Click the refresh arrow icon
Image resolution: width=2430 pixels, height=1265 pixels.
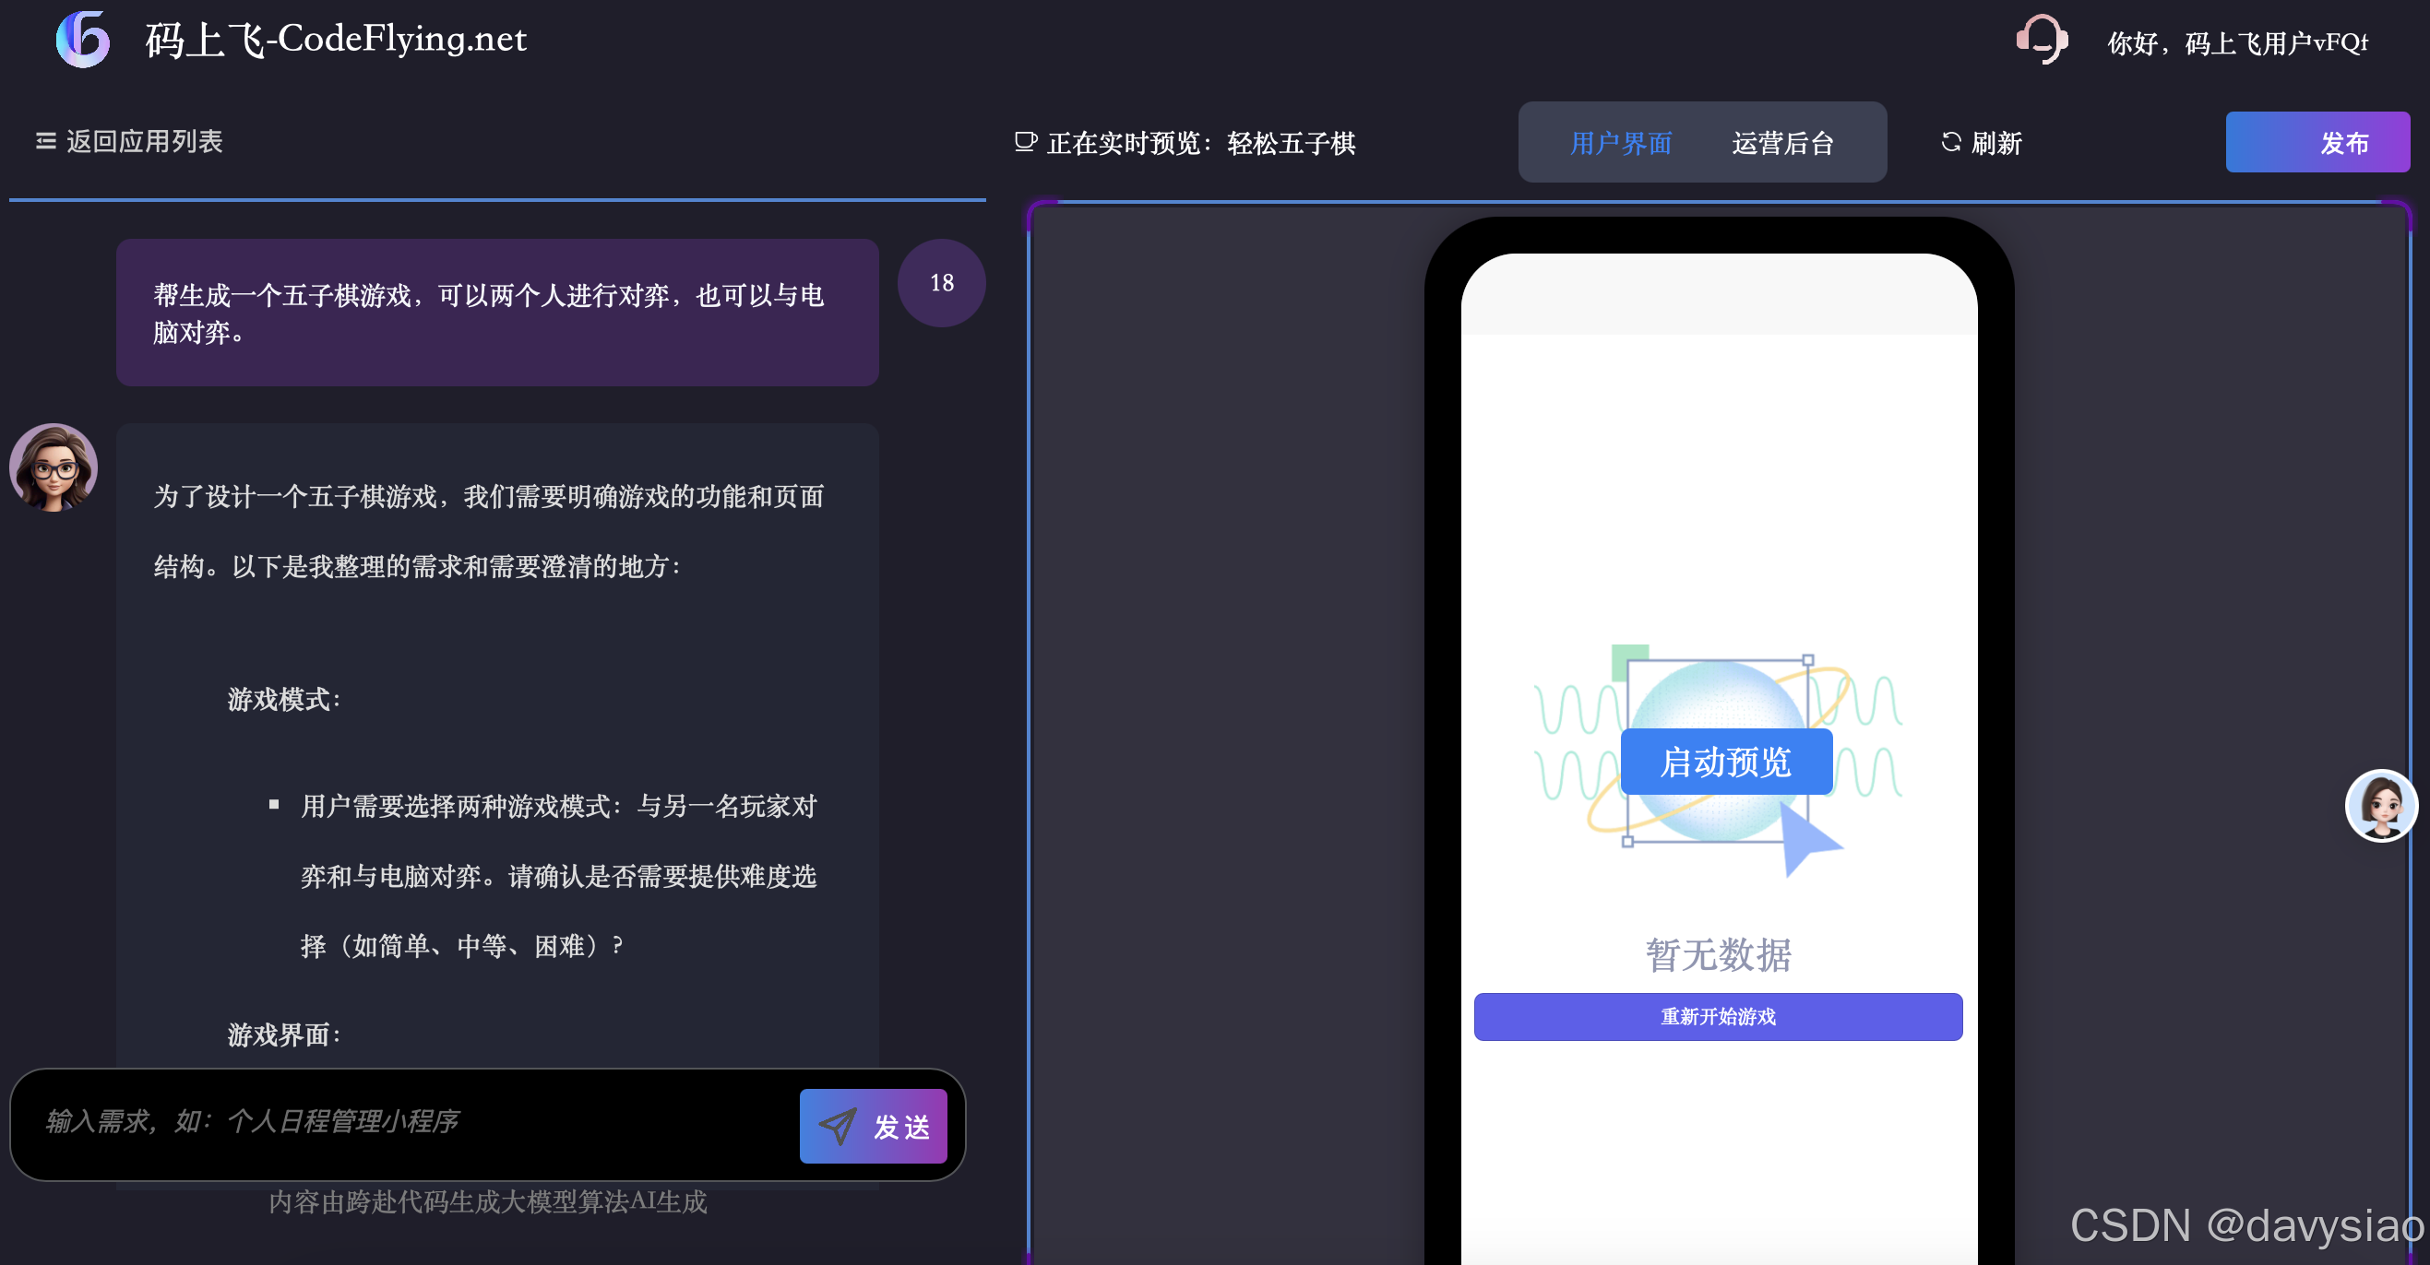(1951, 142)
